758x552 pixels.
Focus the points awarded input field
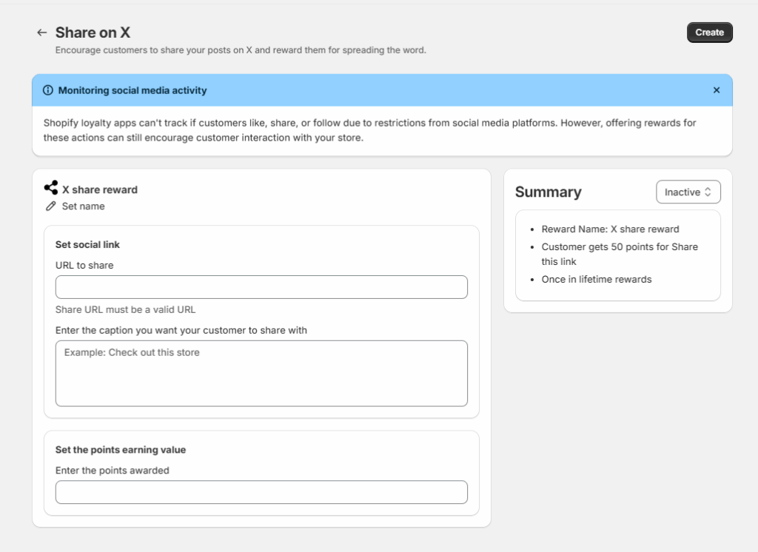261,492
